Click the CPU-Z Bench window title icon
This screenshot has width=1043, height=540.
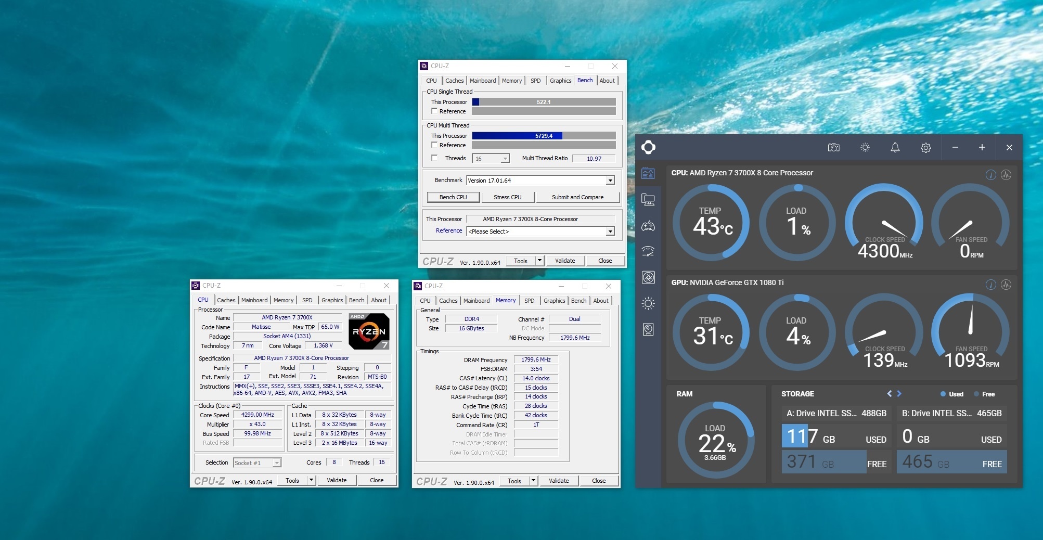click(424, 66)
